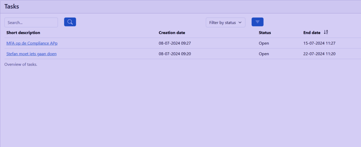Click the Status column header
The height and width of the screenshot is (147, 361).
tap(264, 33)
